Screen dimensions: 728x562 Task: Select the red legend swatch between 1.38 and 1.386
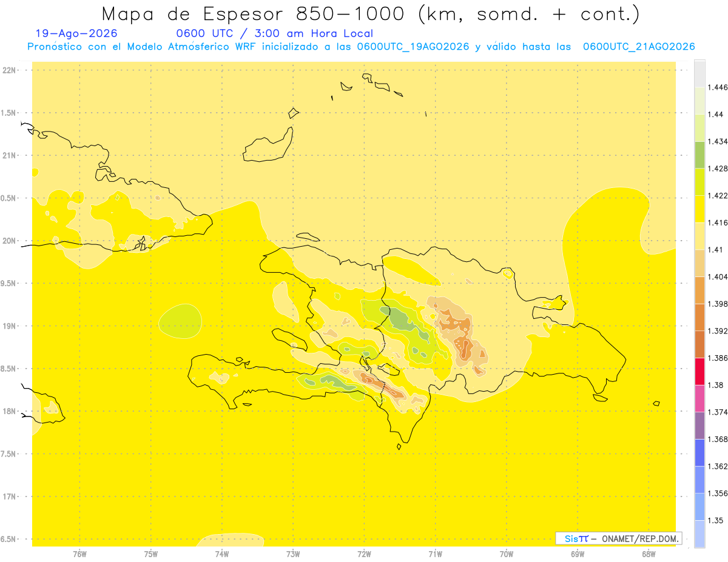pyautogui.click(x=699, y=371)
